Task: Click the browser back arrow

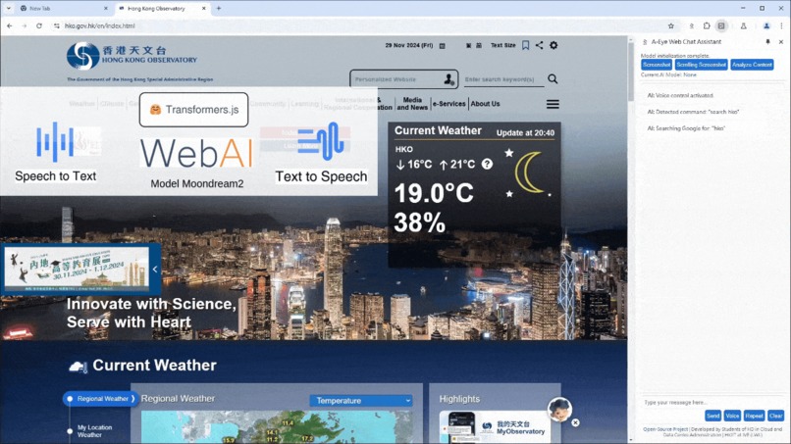Action: click(10, 25)
